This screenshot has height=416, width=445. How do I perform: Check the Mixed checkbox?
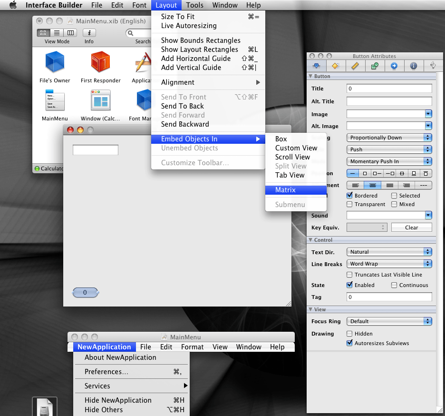pyautogui.click(x=394, y=204)
